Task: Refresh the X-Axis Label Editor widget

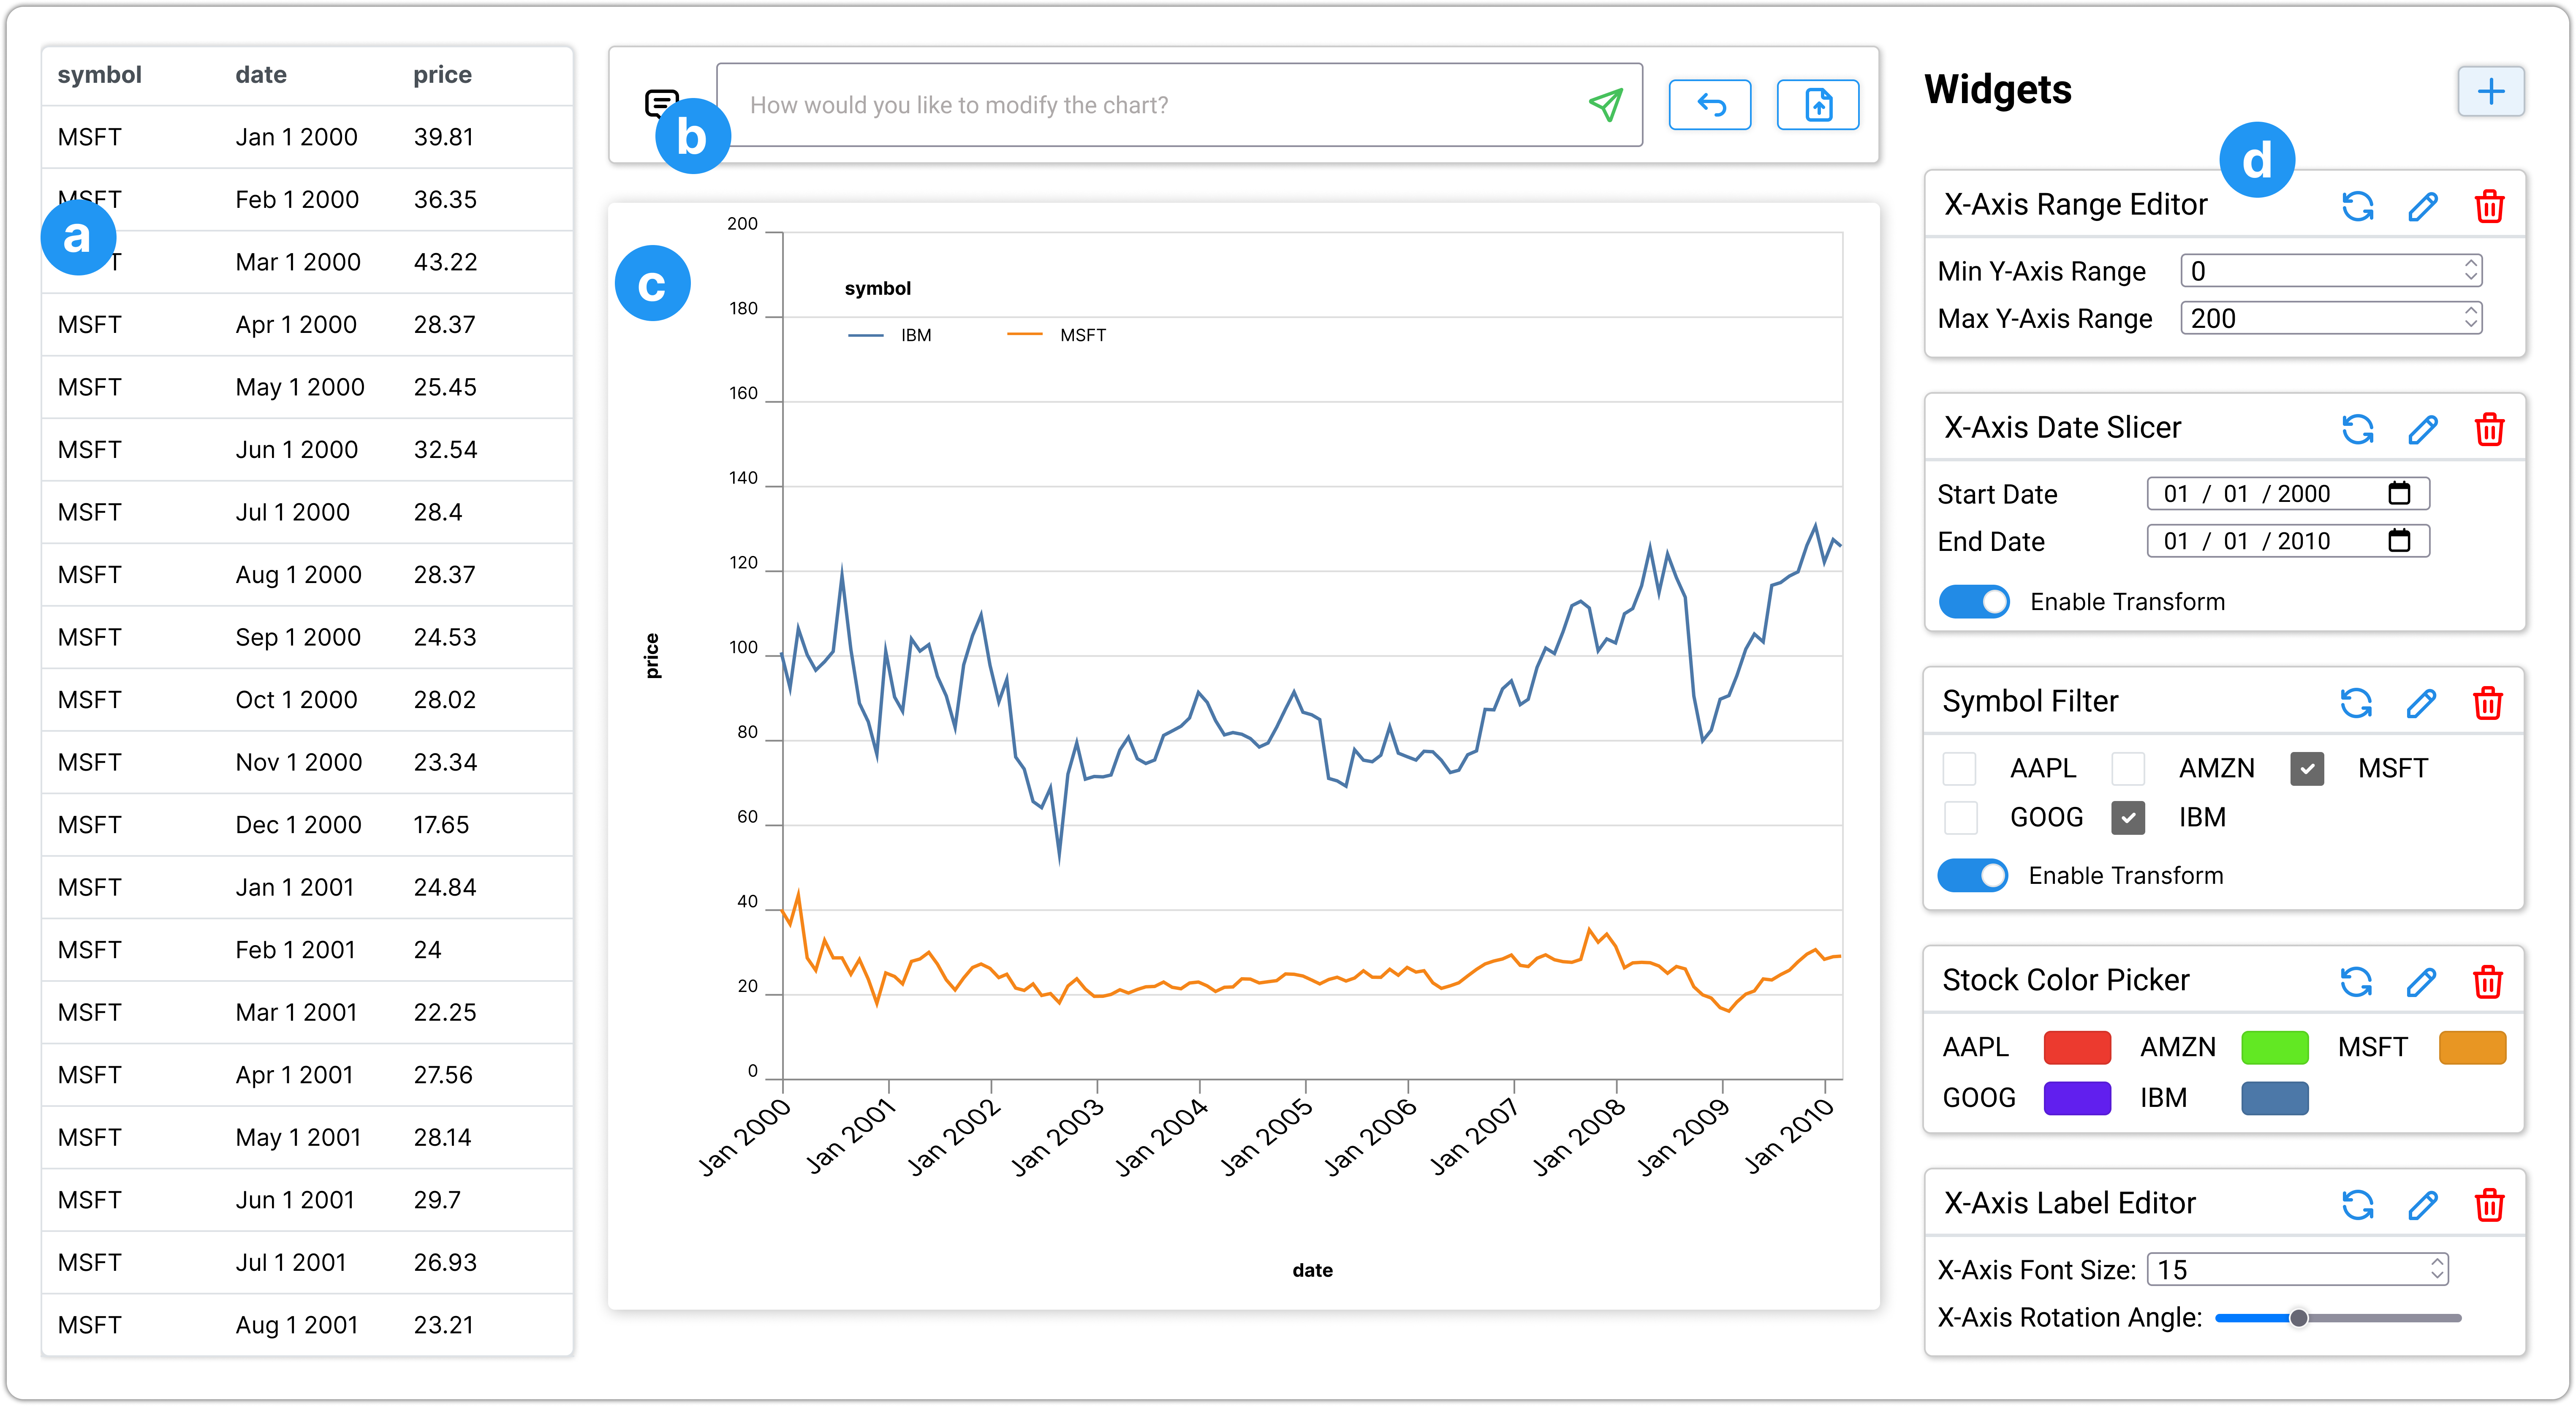Action: tap(2358, 1205)
